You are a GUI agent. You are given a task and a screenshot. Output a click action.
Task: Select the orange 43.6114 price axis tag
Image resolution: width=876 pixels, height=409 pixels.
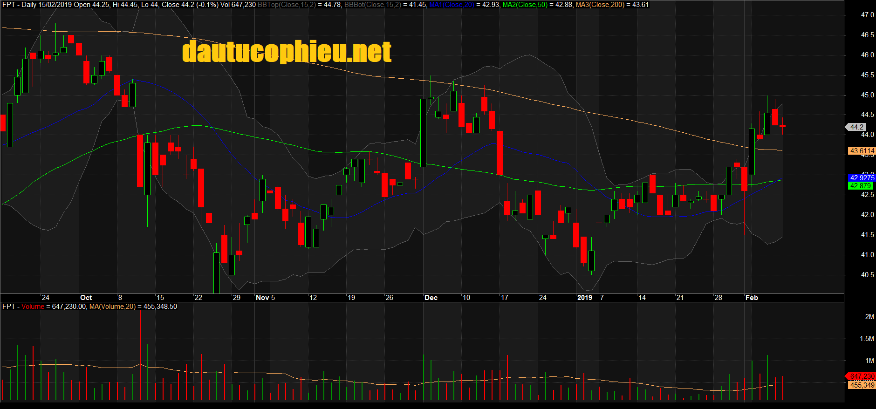point(862,151)
